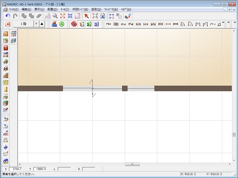238x178 pixels.
Task: Expand the opening toolbar overflow chevron
Action: coord(223,22)
